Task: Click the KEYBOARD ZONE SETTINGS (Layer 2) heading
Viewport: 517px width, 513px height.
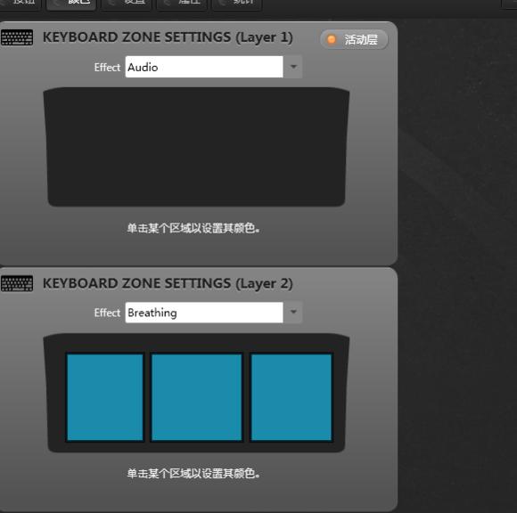Action: click(168, 283)
